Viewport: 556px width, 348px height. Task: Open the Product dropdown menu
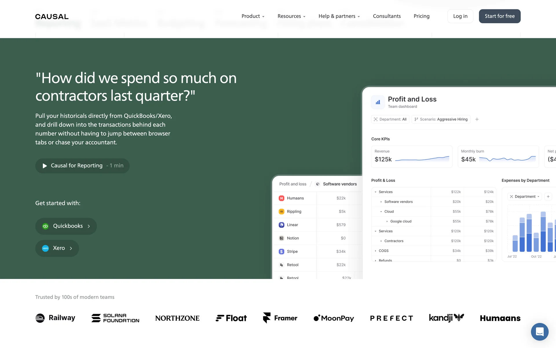253,16
